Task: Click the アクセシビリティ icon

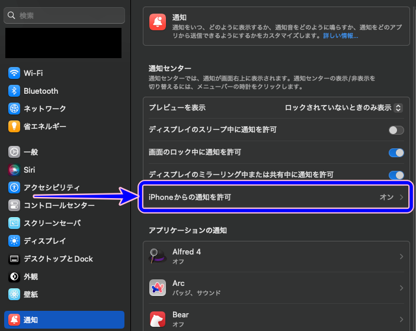Action: (x=14, y=187)
